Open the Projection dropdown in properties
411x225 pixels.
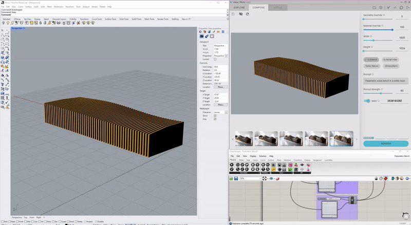pyautogui.click(x=226, y=55)
